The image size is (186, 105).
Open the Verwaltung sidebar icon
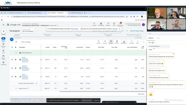[x=3, y=63]
